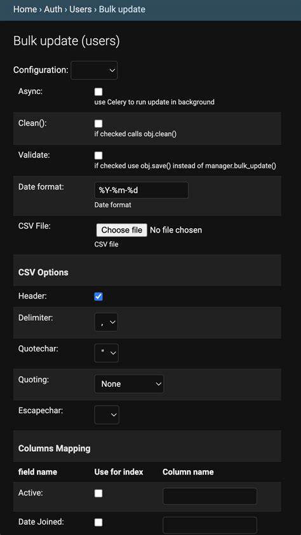Check Use for index for Active
301x535 pixels.
click(x=98, y=493)
